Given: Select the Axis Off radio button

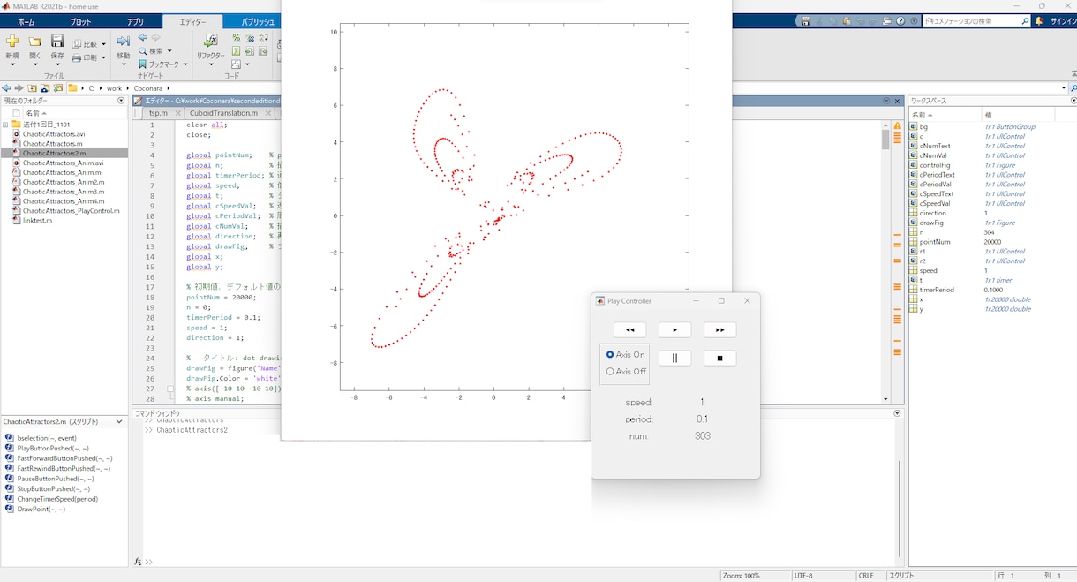Looking at the screenshot, I should click(610, 372).
